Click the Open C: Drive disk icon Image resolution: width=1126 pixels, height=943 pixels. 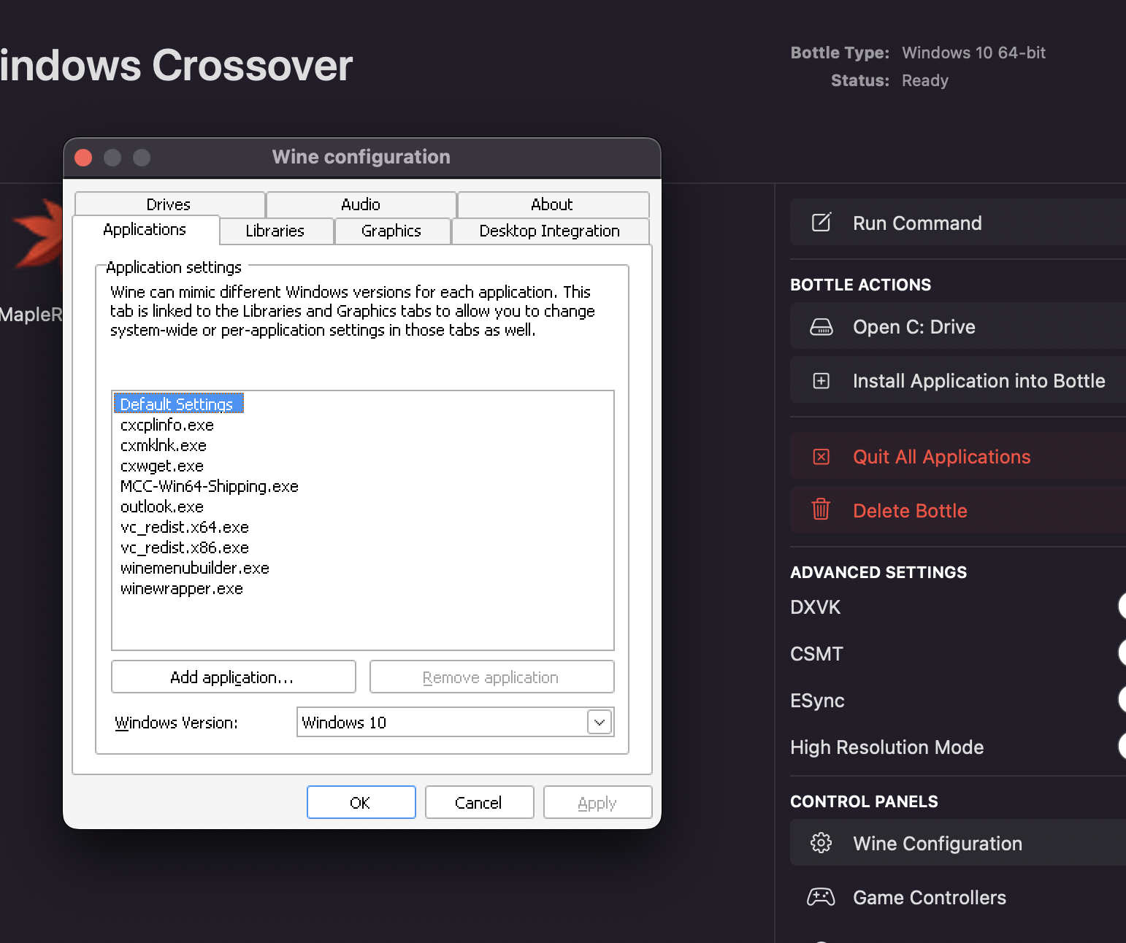(821, 327)
